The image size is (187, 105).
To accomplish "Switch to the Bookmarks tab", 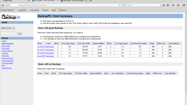I will pos(8,1).
